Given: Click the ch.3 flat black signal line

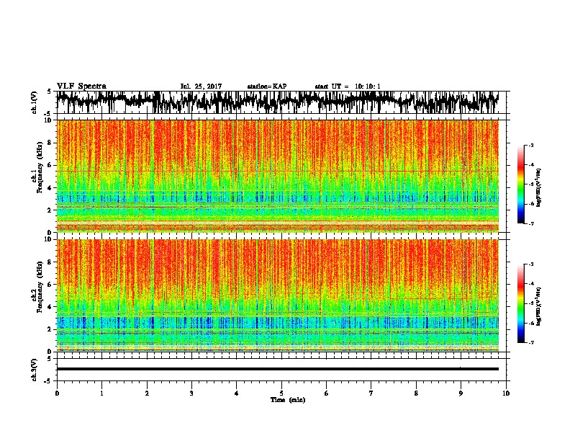Looking at the screenshot, I should tap(278, 369).
